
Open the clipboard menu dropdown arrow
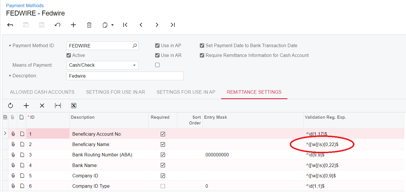112,25
